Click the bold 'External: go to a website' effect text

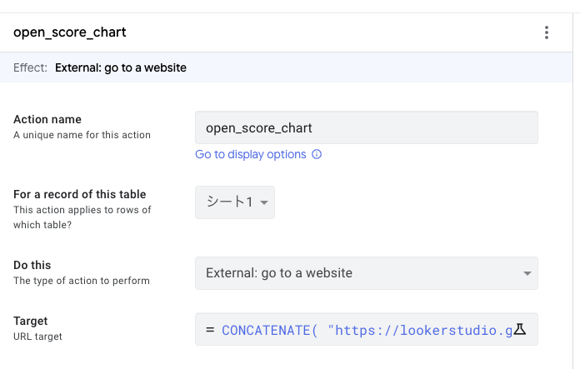tap(121, 67)
